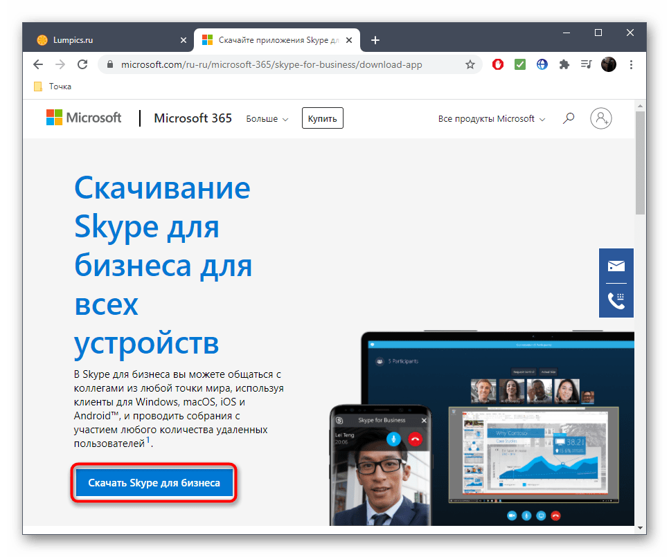
Task: Sign in via account avatar icon
Action: coord(600,118)
